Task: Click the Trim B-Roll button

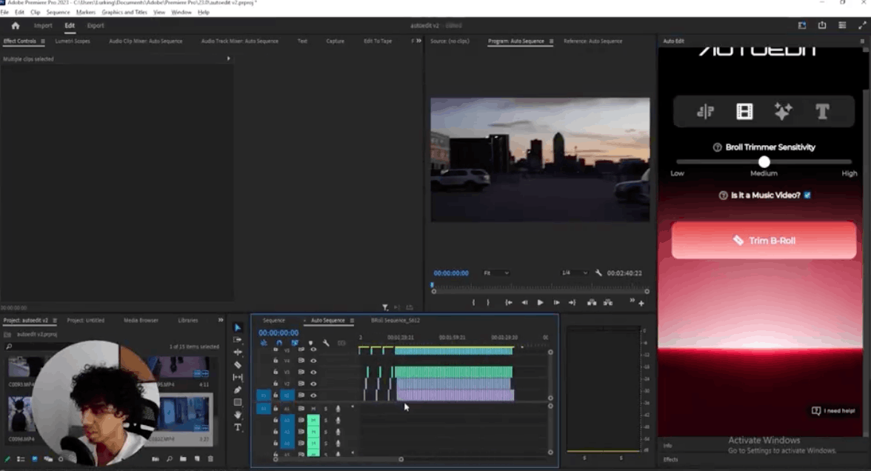Action: click(764, 241)
